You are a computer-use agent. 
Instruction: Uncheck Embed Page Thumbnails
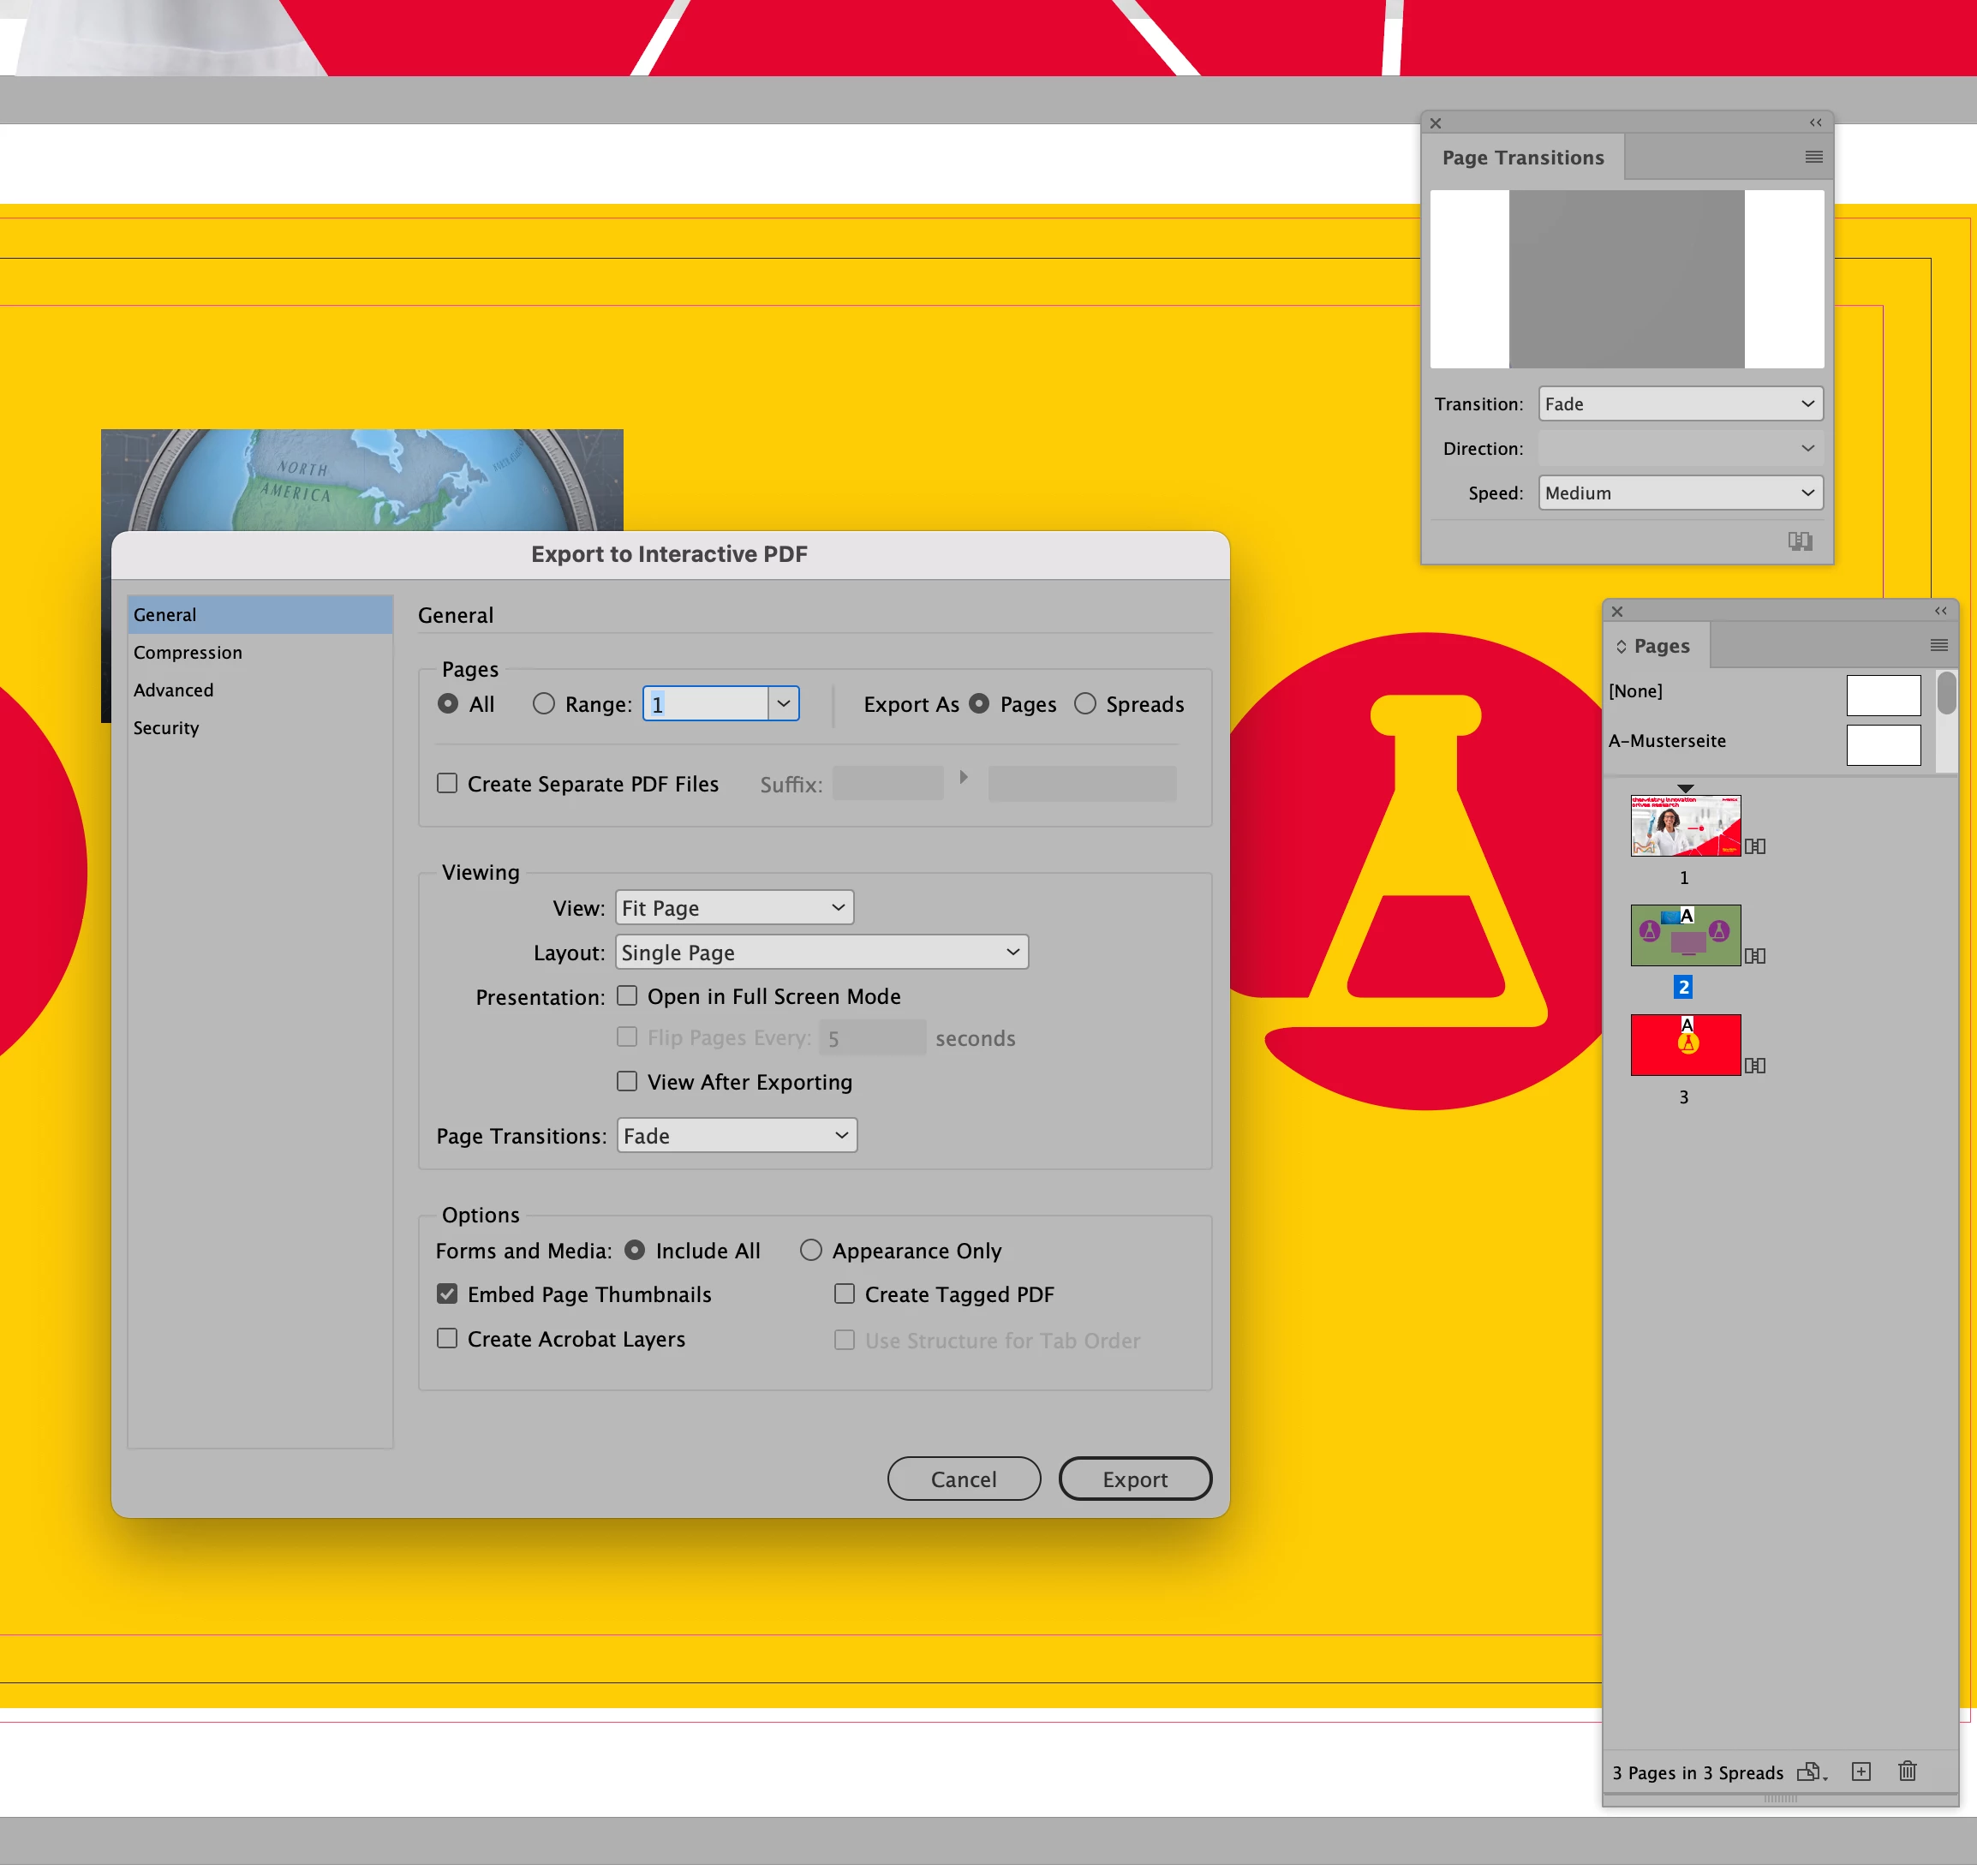point(447,1295)
